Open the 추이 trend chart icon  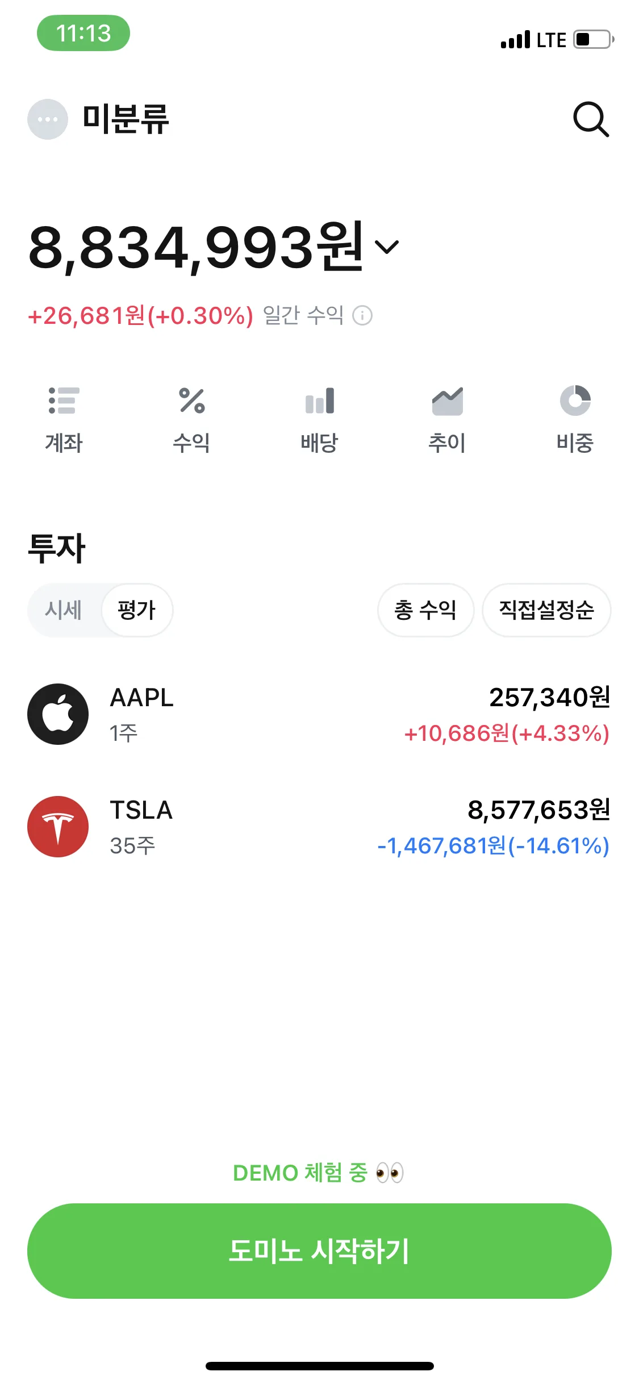click(x=448, y=401)
